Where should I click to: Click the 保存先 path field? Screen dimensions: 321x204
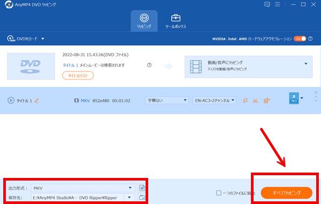[78, 198]
